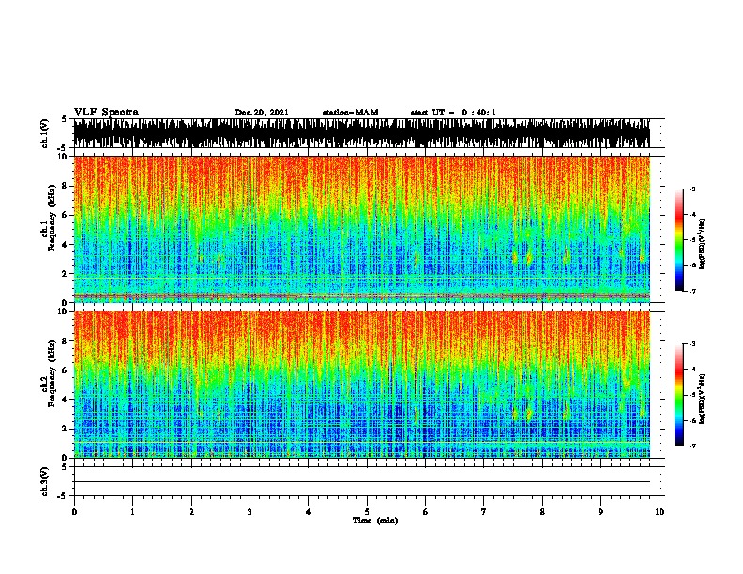743x574 pixels.
Task: Click the "VLF Spectra" title text
Action: [x=106, y=113]
